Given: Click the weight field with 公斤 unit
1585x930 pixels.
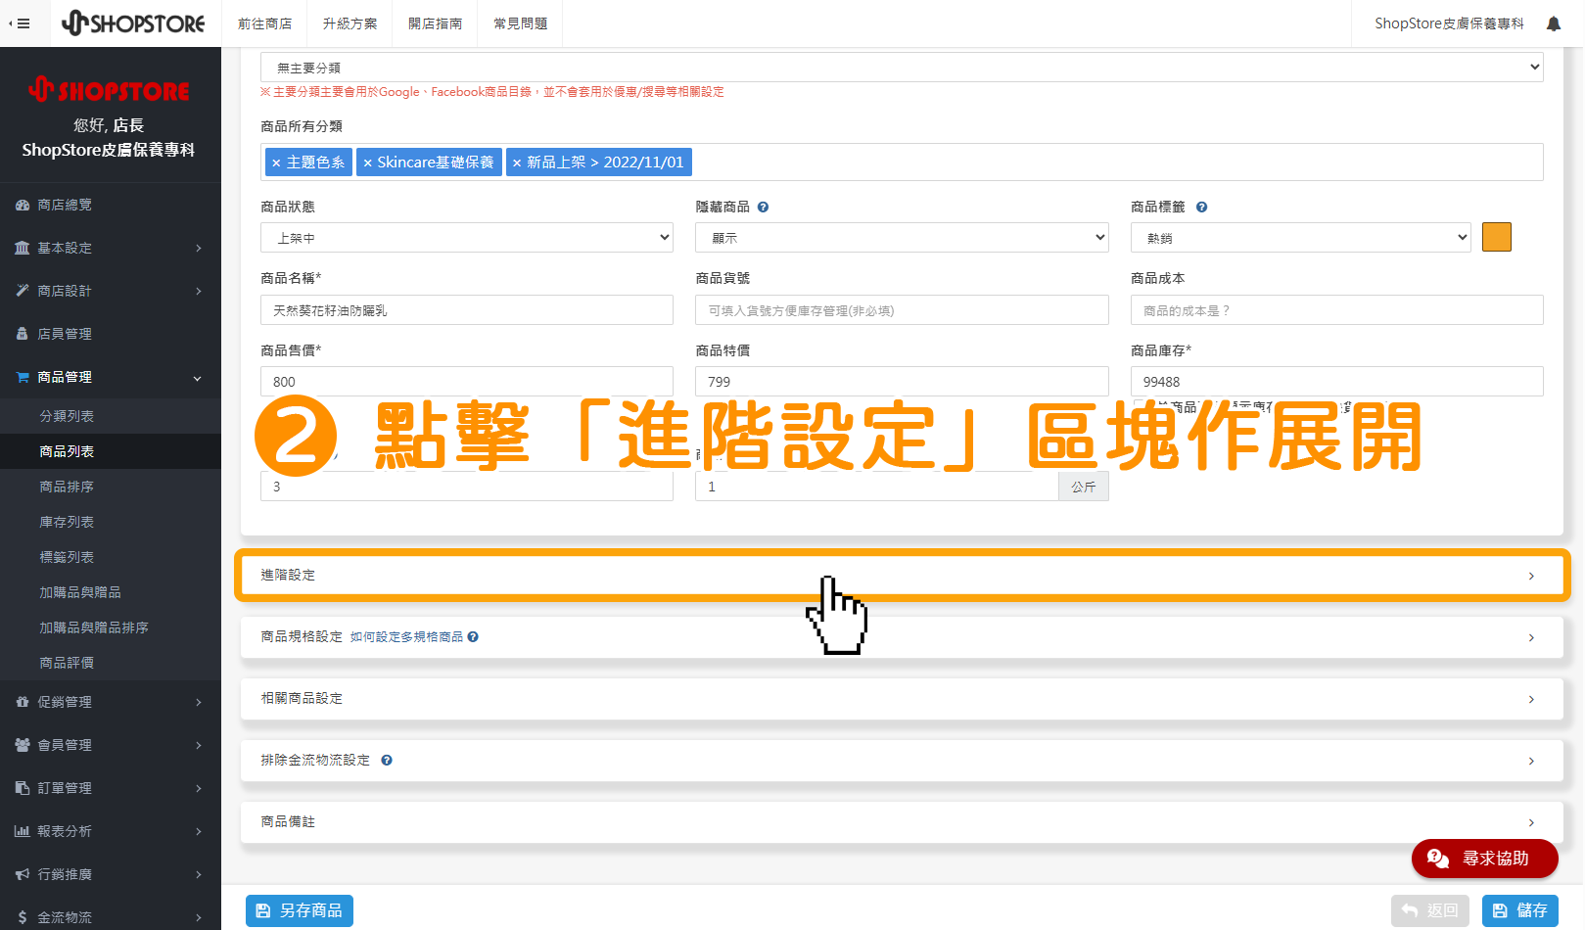Looking at the screenshot, I should point(876,487).
